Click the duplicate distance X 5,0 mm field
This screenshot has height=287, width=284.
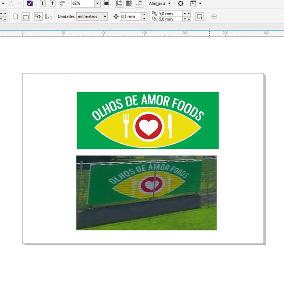[x=170, y=14]
